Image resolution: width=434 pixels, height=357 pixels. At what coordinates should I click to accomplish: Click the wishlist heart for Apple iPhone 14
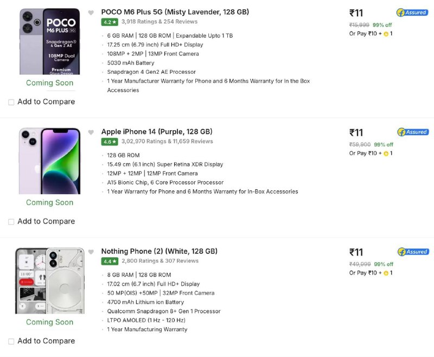[x=91, y=132]
